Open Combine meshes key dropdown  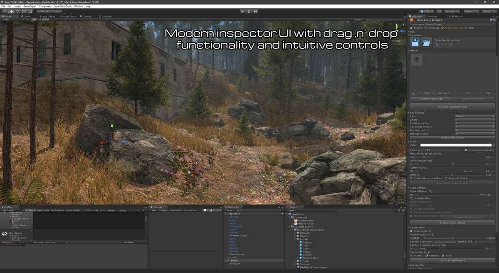pyautogui.click(x=475, y=123)
